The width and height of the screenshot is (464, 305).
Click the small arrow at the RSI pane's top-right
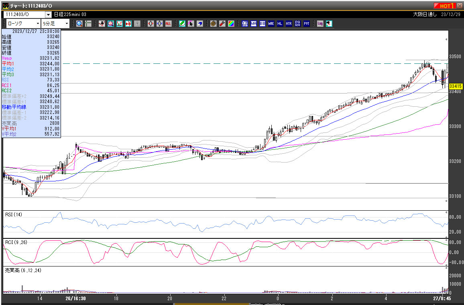446,213
